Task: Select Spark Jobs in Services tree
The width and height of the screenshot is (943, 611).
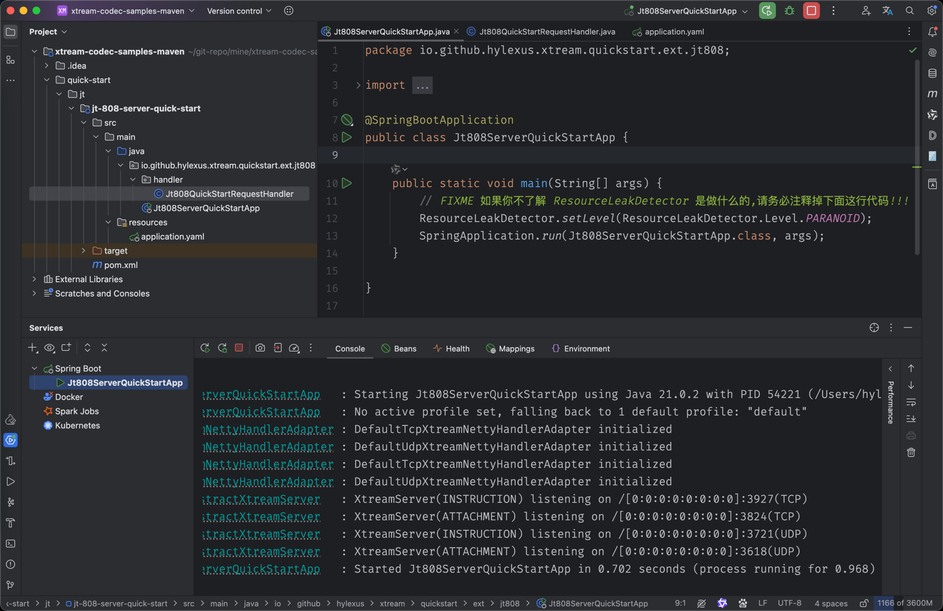Action: [76, 411]
